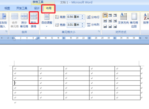The image size is (149, 109).
Task: Align cell text top right
Action: click(x=115, y=15)
